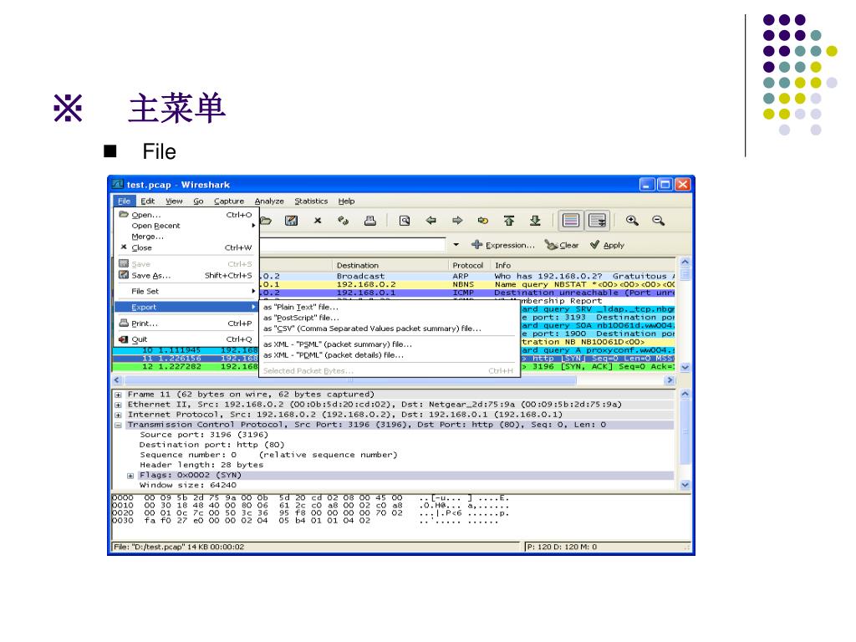This screenshot has width=856, height=642.
Task: Click the Info column header
Action: pyautogui.click(x=583, y=265)
